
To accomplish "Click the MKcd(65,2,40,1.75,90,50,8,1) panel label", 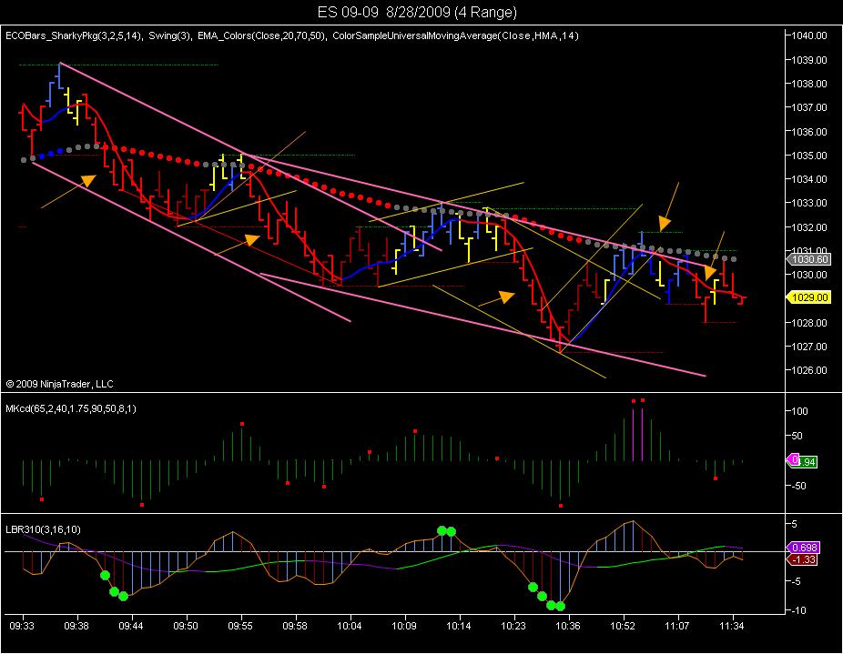I will [71, 409].
